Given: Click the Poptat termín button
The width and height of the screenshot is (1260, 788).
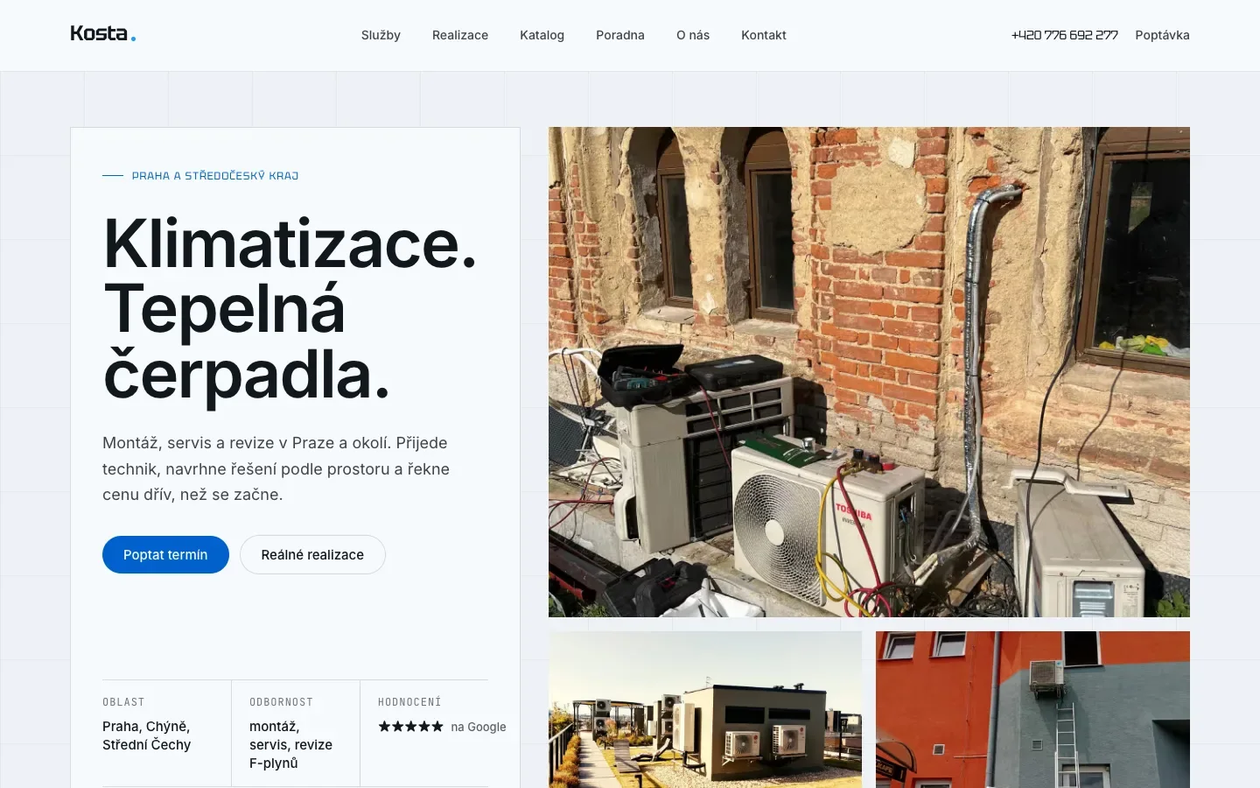Looking at the screenshot, I should coord(165,554).
